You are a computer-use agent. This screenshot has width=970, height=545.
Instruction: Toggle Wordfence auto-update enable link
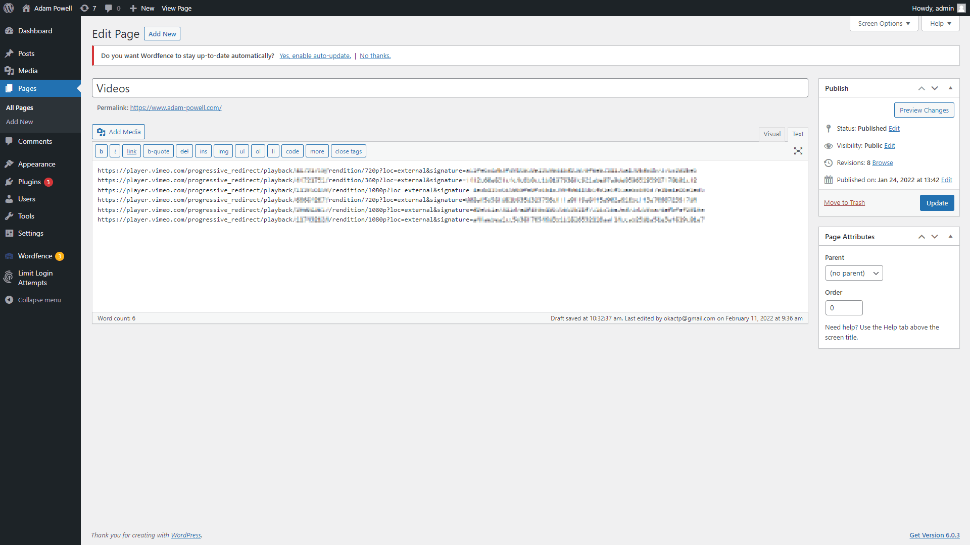315,55
